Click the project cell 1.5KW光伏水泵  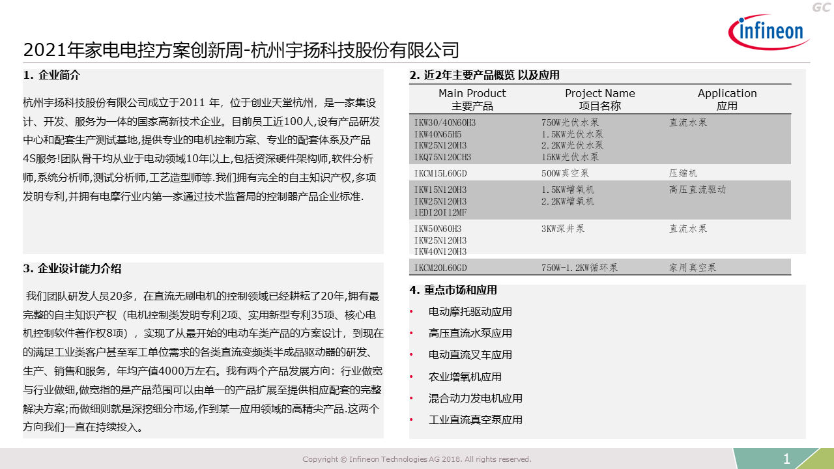[x=572, y=134]
